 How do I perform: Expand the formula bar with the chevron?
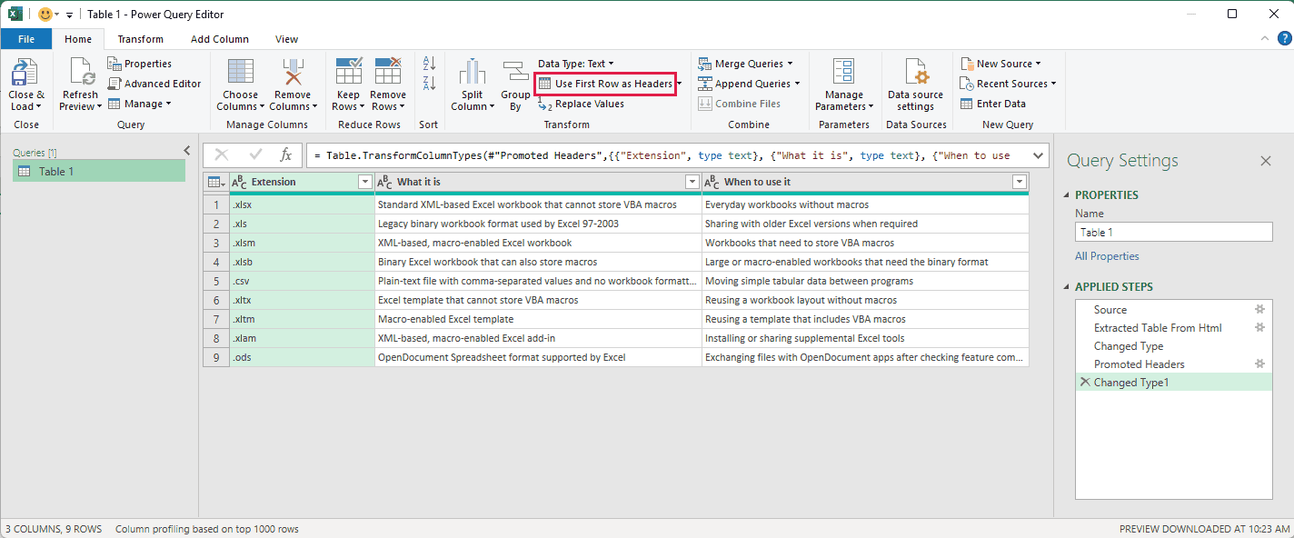click(x=1039, y=155)
